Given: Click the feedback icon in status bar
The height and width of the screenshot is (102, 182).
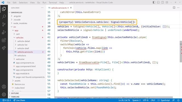Looking at the screenshot, I should coord(173,100).
